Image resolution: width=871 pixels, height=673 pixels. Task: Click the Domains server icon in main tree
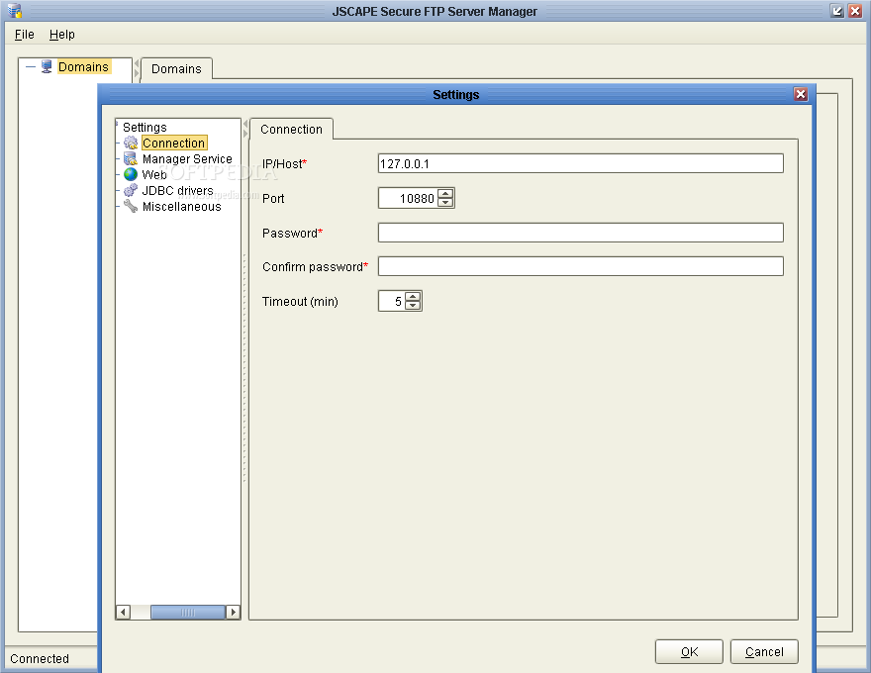(48, 66)
